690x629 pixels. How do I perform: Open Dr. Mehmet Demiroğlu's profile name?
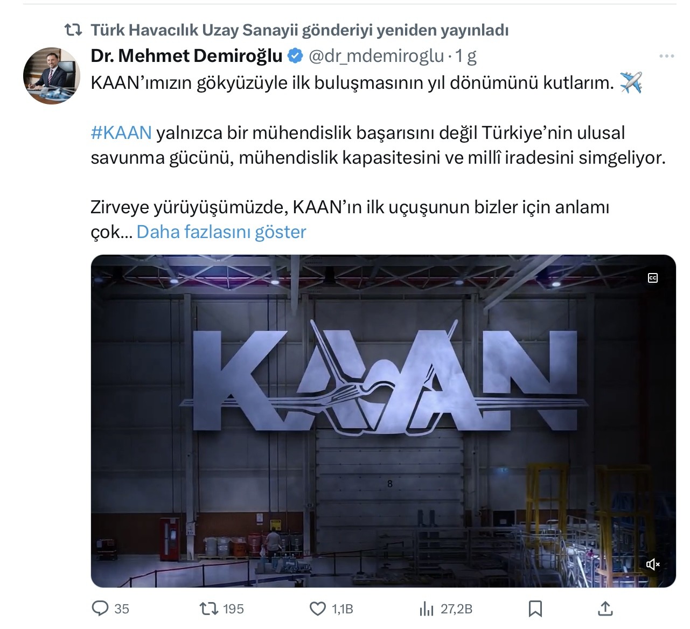pyautogui.click(x=186, y=55)
